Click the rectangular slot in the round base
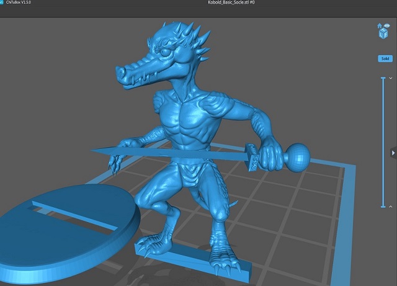397x286 pixels. click(76, 215)
